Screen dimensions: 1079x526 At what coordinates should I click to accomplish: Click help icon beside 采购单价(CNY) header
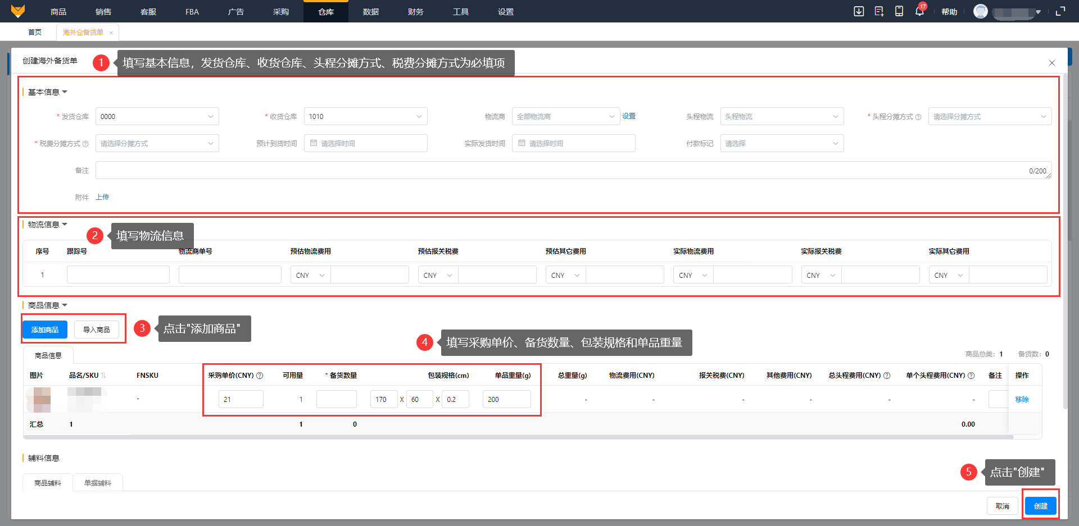(260, 376)
